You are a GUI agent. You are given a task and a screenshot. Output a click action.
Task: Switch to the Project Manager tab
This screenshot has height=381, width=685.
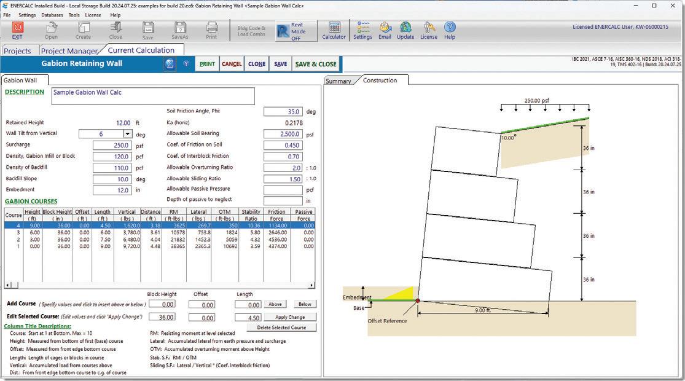tap(69, 50)
